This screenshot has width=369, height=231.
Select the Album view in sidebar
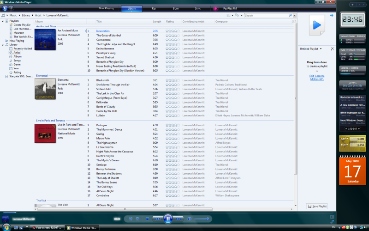tap(18, 56)
